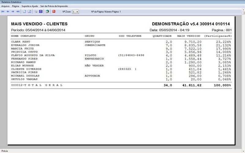
Task: Select two-page view icon
Action: [x=29, y=12]
